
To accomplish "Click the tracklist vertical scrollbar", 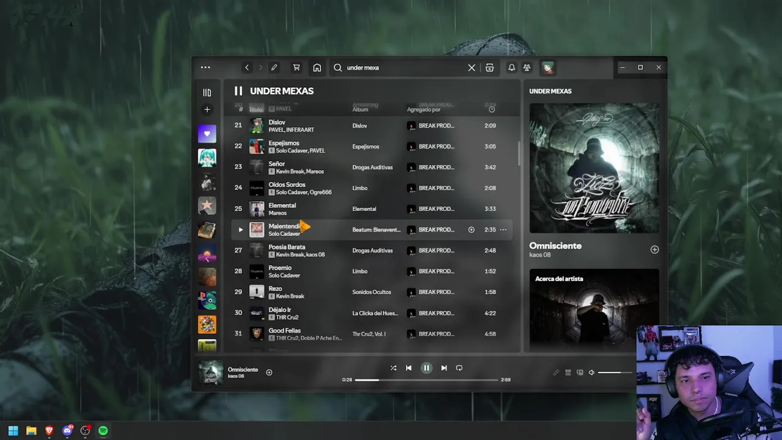I will (x=519, y=153).
